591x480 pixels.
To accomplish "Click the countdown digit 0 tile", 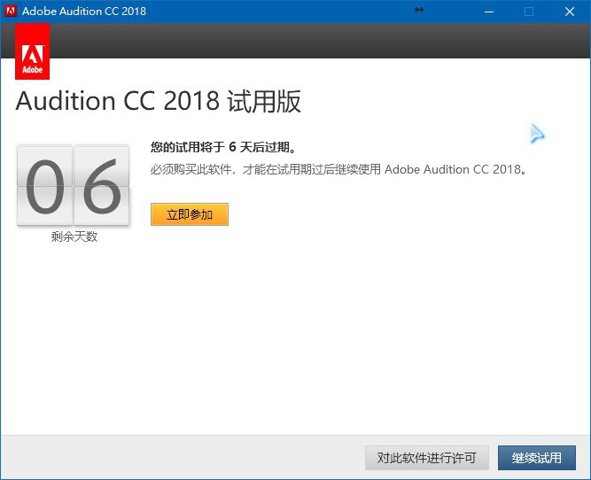I will click(44, 187).
